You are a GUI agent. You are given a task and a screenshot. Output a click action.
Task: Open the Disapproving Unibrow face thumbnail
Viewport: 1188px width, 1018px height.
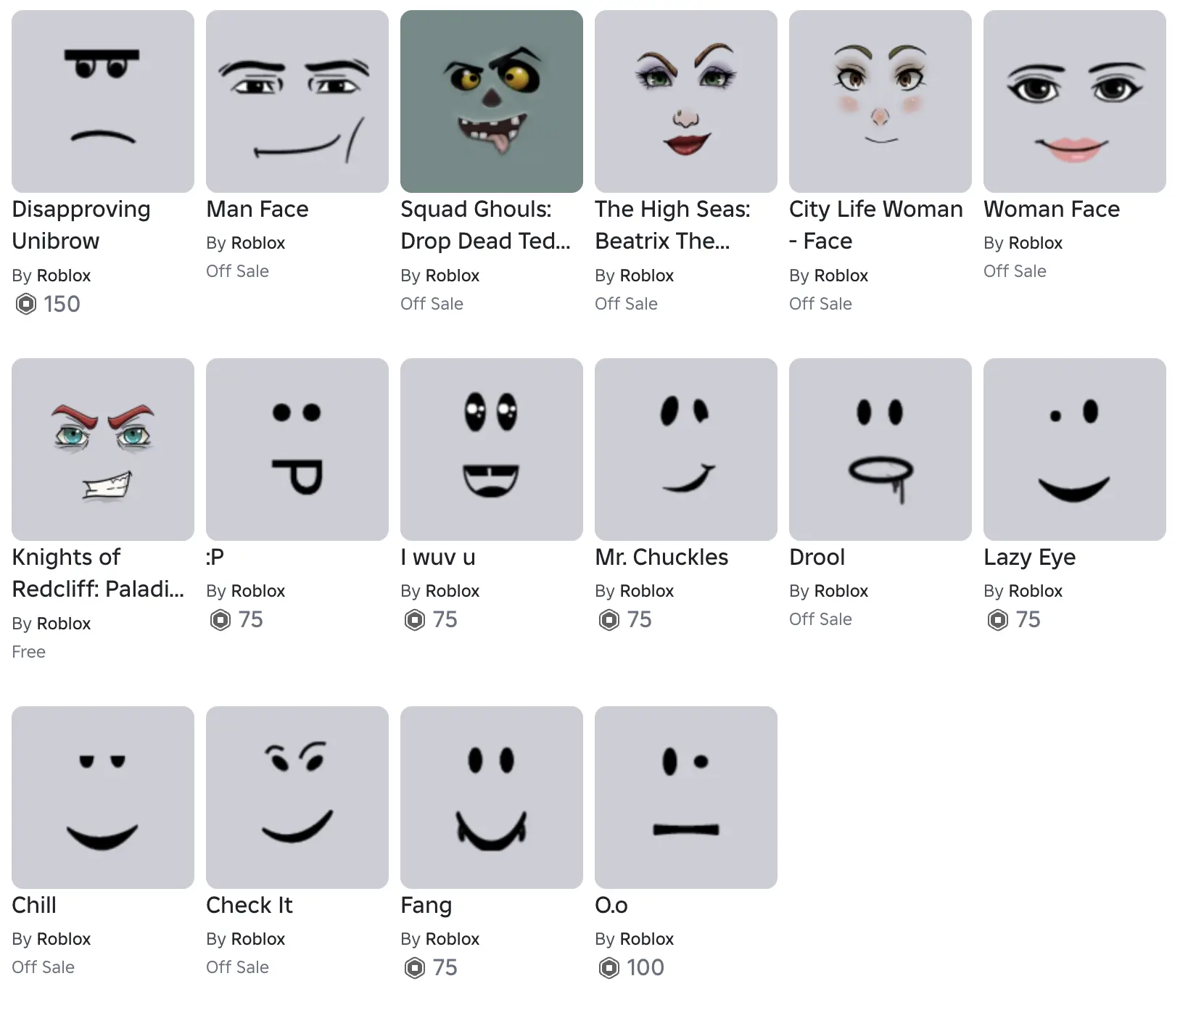tap(103, 102)
